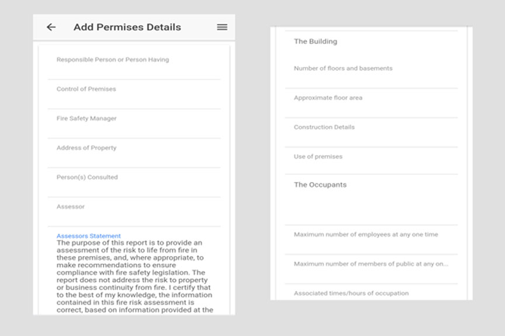The width and height of the screenshot is (505, 336).
Task: Focus the Construction Details field
Action: click(371, 131)
